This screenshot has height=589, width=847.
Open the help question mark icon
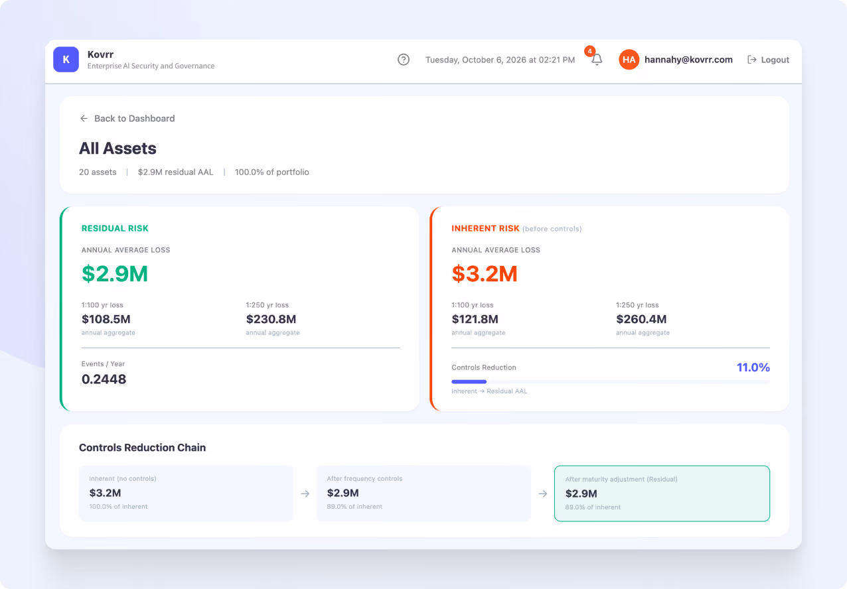point(404,60)
